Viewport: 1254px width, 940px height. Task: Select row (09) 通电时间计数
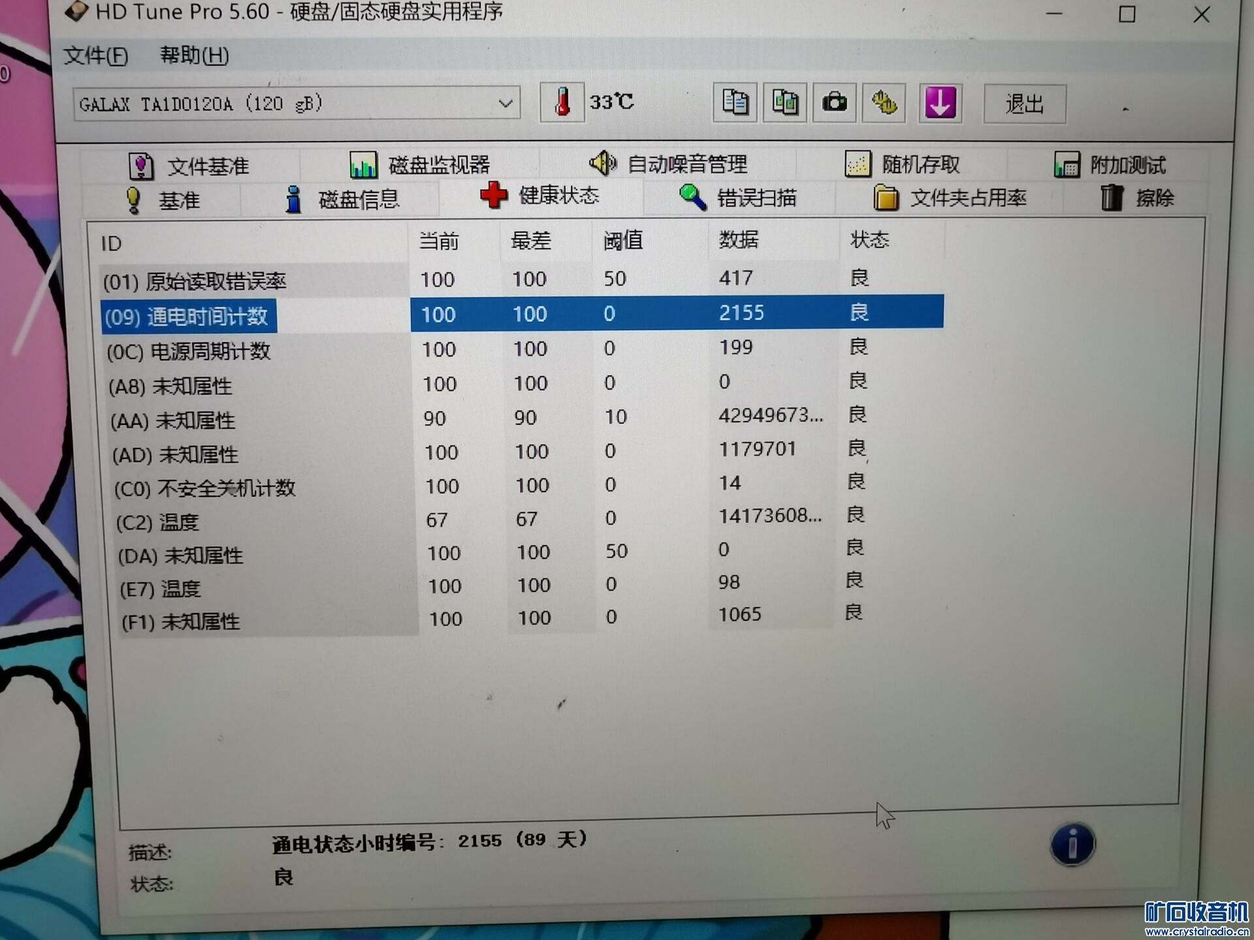point(522,314)
